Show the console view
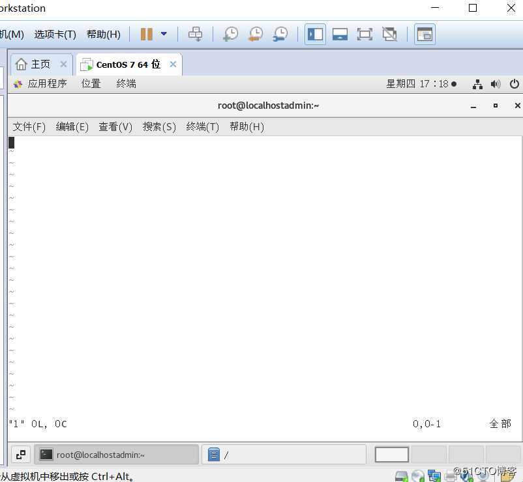 425,34
